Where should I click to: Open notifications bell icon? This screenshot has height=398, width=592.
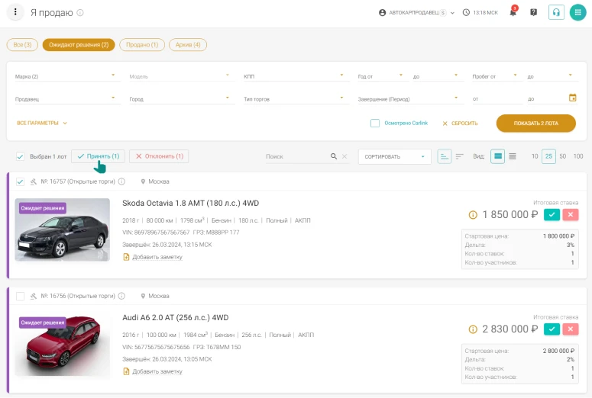point(513,13)
